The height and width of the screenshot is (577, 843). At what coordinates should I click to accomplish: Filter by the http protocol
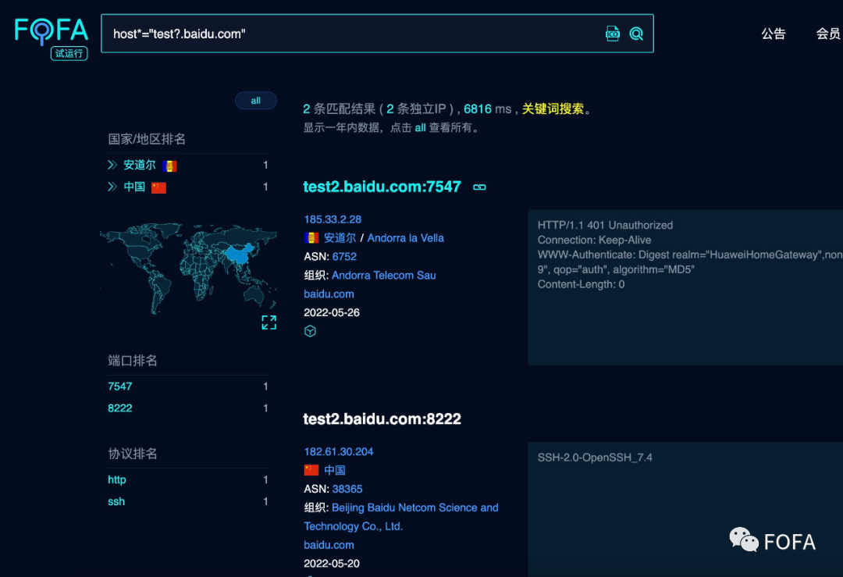point(116,479)
